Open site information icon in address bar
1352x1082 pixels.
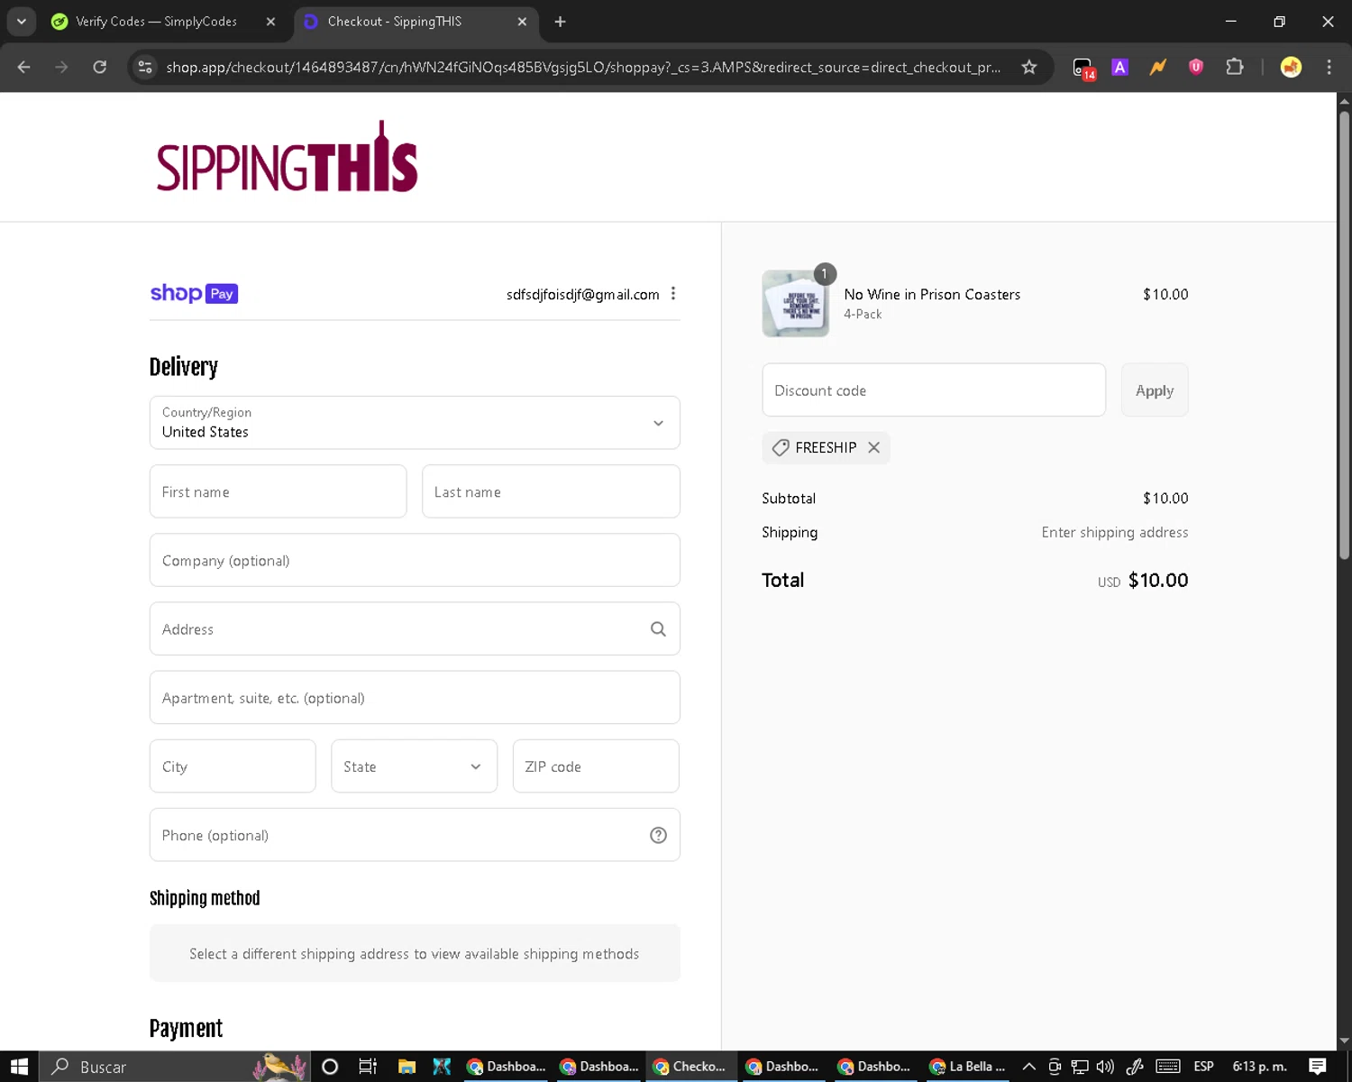point(145,67)
